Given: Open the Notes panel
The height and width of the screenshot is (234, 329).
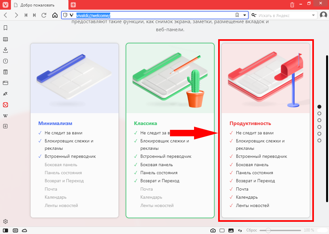Looking at the screenshot, I should coord(5,72).
